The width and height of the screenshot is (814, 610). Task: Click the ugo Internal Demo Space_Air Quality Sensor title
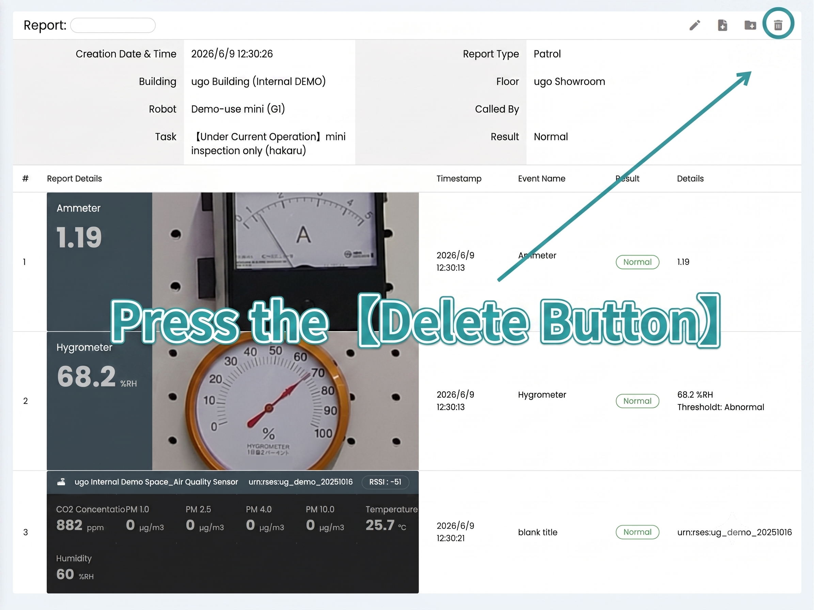point(156,482)
